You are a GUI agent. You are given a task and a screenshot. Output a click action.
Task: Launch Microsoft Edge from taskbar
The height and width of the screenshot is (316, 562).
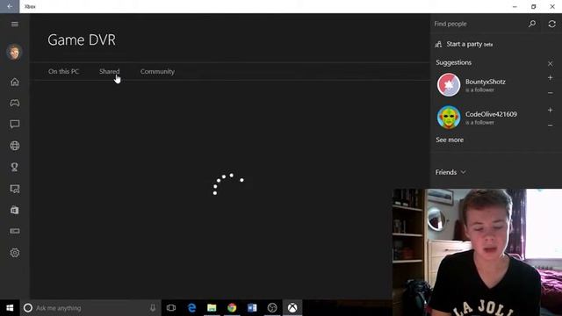pyautogui.click(x=191, y=308)
